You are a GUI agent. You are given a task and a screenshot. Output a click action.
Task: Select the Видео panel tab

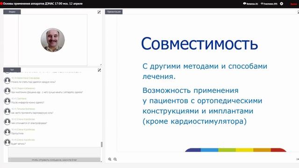click(x=12, y=12)
